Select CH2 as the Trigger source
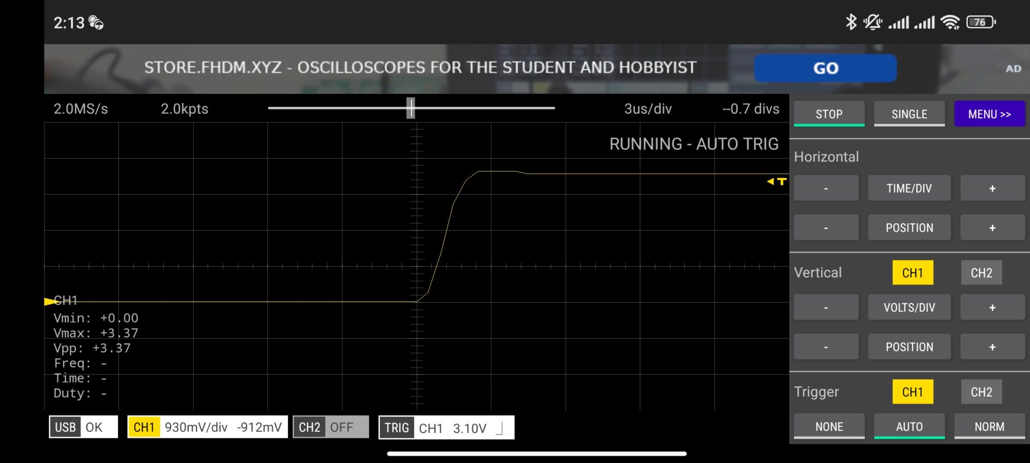1030x463 pixels. pyautogui.click(x=981, y=392)
